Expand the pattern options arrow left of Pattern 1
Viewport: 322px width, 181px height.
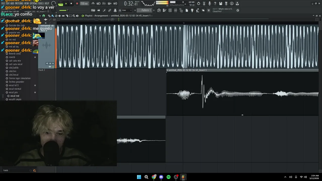pyautogui.click(x=135, y=10)
